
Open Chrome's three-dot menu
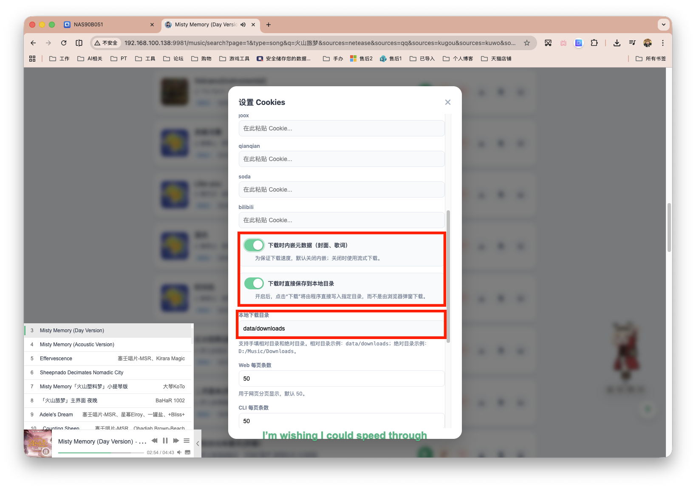(x=662, y=43)
